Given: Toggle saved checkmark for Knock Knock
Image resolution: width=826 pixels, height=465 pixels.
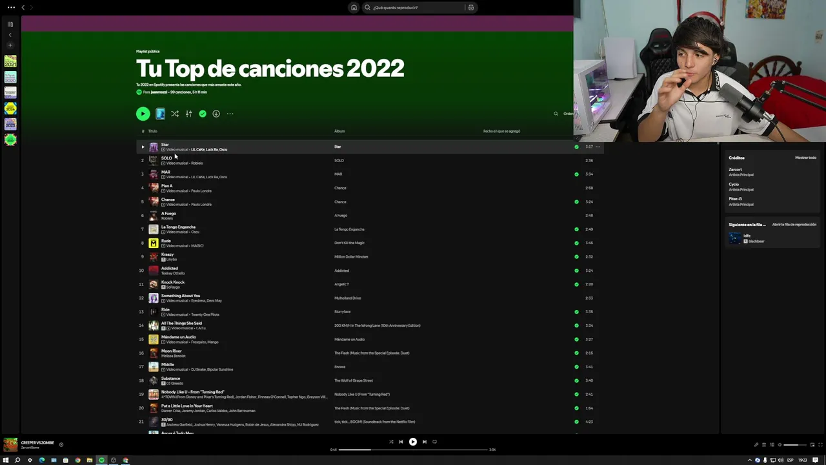Looking at the screenshot, I should coord(576,284).
